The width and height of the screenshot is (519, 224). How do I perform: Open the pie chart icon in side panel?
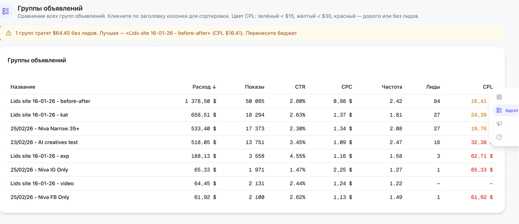pos(499,137)
